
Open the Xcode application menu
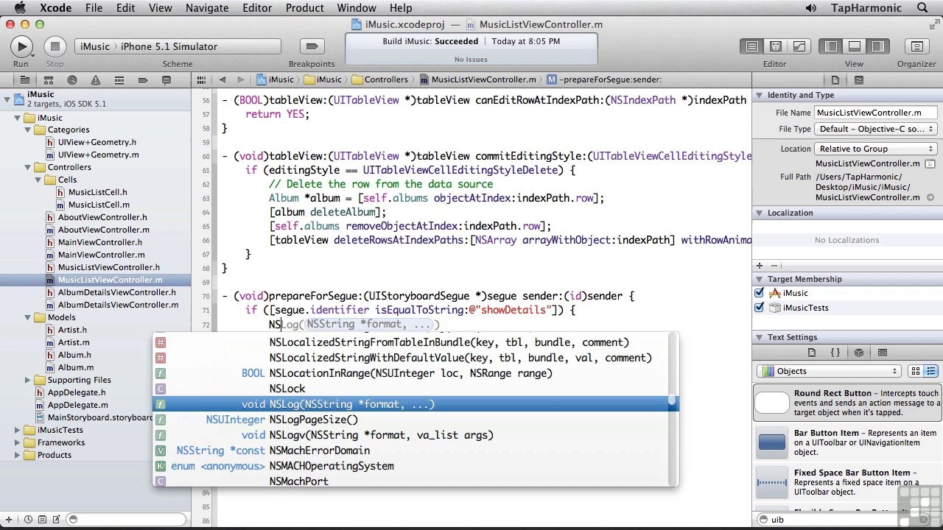[x=55, y=8]
